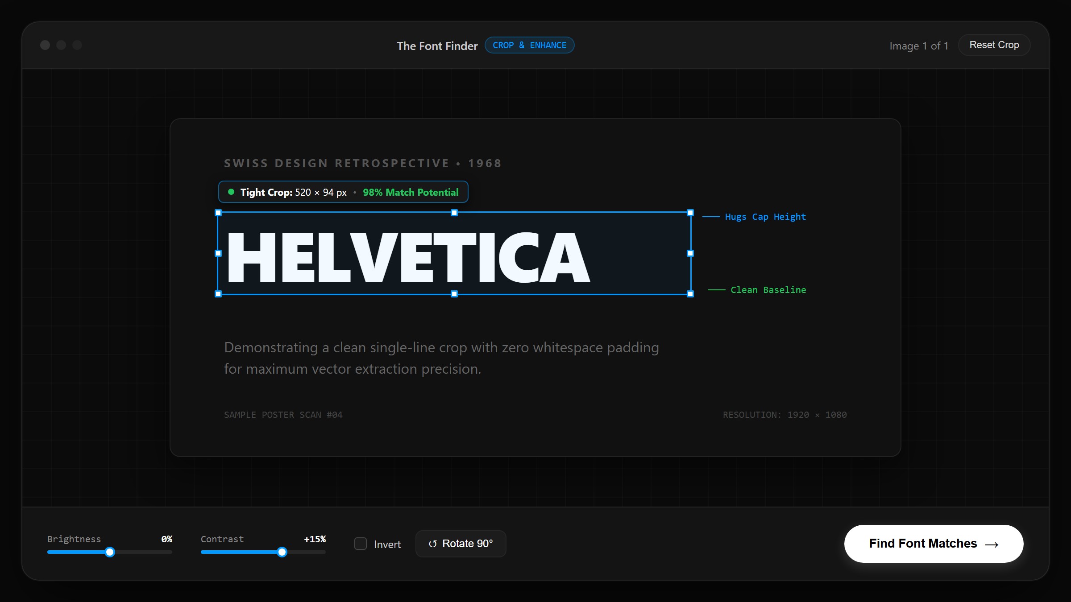Click 'SAMPLE POSTER SCAN #04' caption

click(x=283, y=415)
